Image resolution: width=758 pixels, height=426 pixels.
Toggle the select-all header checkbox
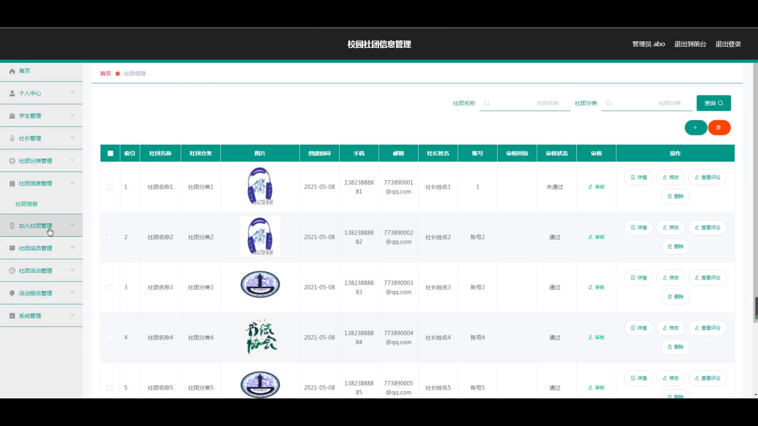click(110, 153)
